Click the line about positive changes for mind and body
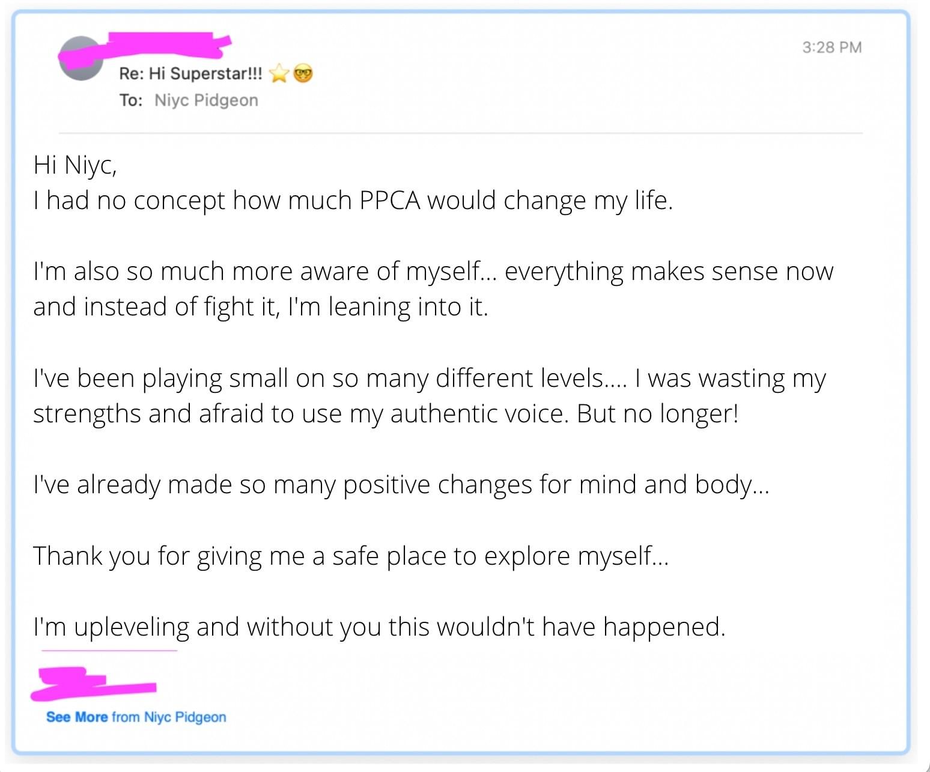Image resolution: width=930 pixels, height=772 pixels. coord(401,485)
